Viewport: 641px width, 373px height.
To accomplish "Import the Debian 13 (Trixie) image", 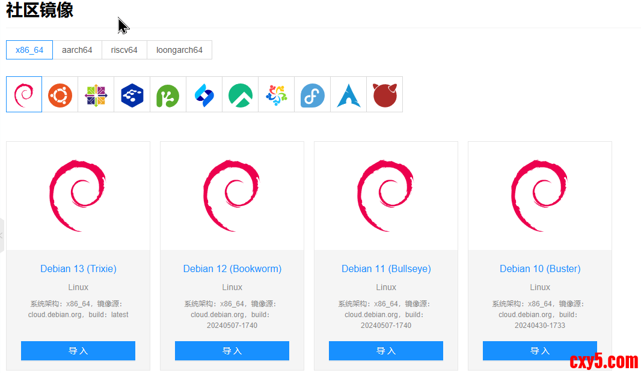I will (78, 351).
